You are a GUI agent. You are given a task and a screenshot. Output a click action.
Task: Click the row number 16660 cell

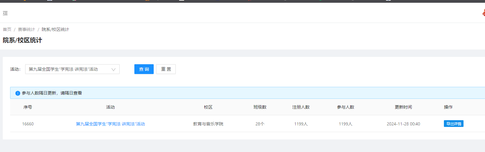click(x=28, y=124)
